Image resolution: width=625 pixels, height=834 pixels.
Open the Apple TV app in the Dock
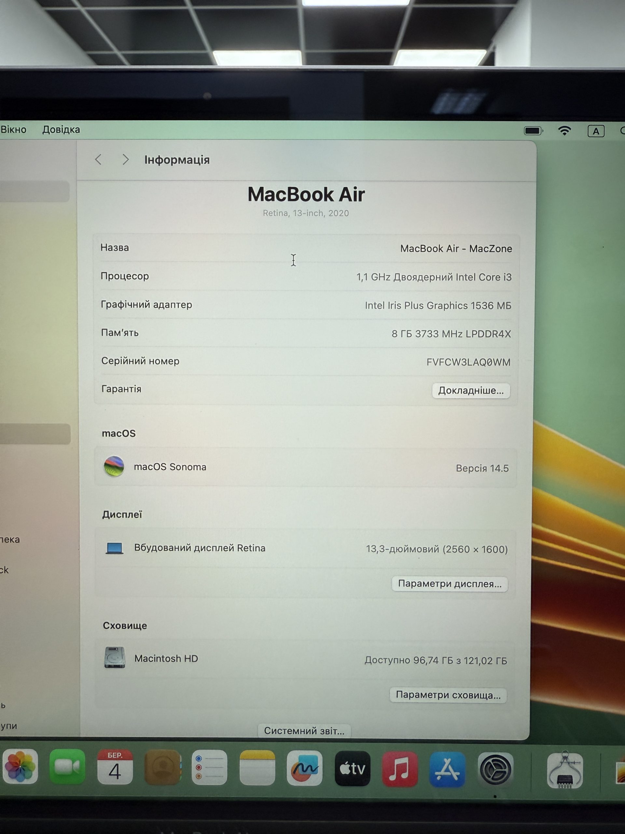352,769
